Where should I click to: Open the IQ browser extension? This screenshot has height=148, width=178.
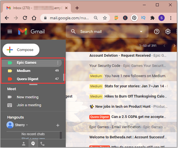point(143,18)
